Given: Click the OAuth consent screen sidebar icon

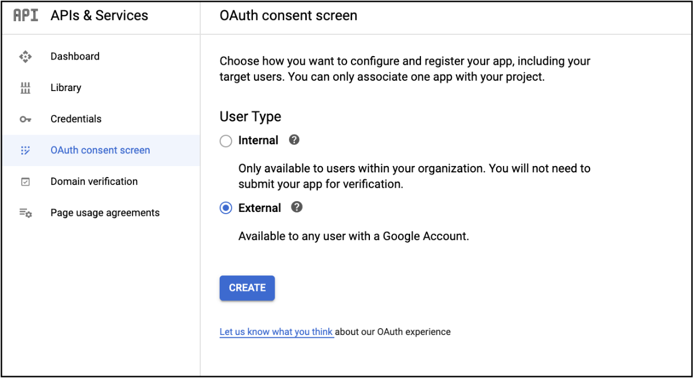Looking at the screenshot, I should click(25, 150).
